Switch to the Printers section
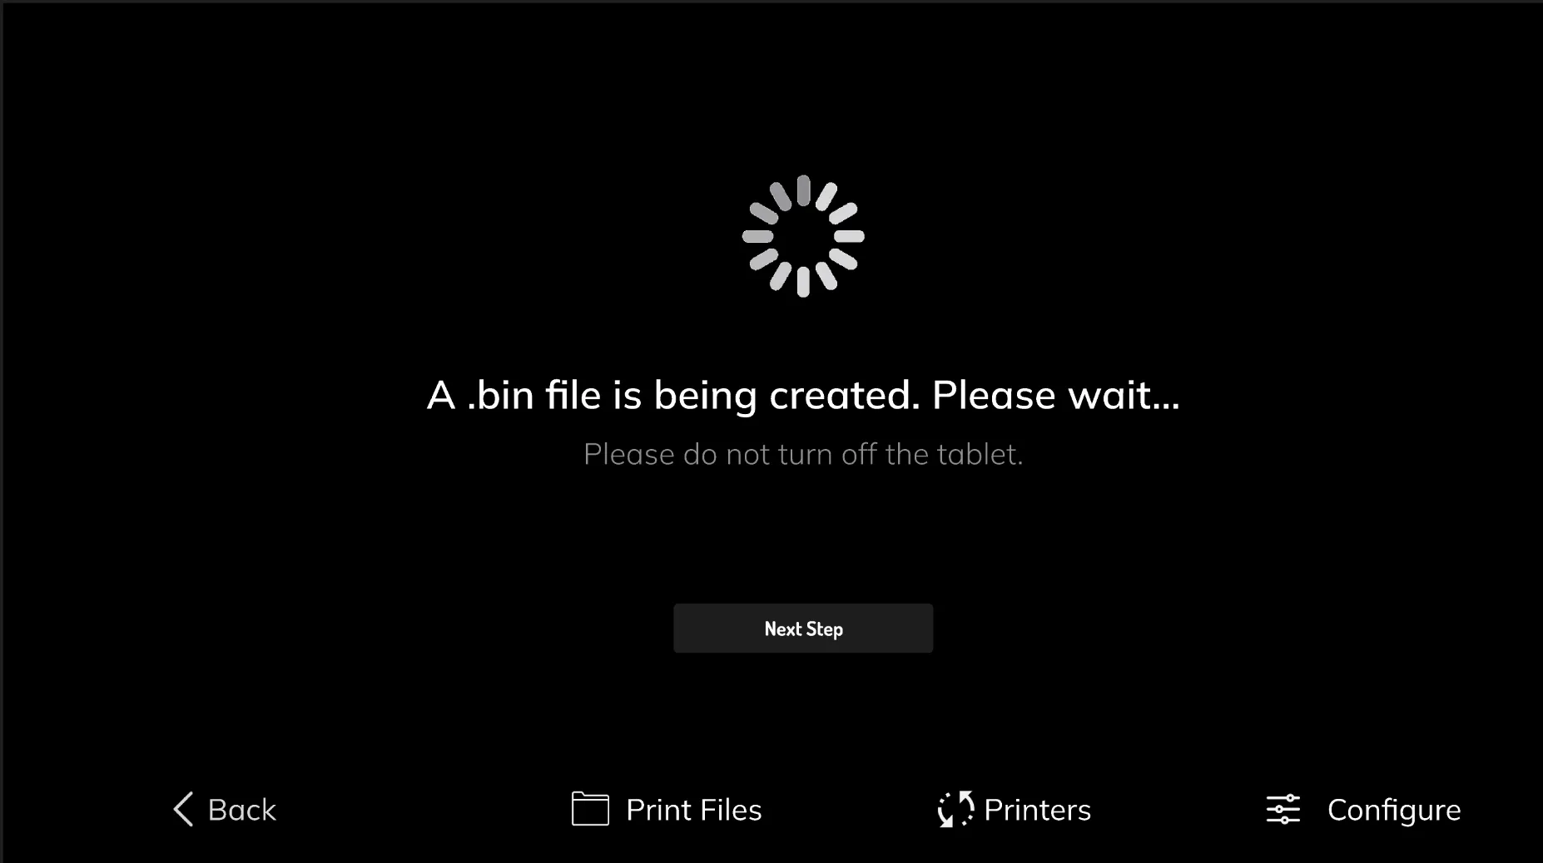 point(1037,810)
